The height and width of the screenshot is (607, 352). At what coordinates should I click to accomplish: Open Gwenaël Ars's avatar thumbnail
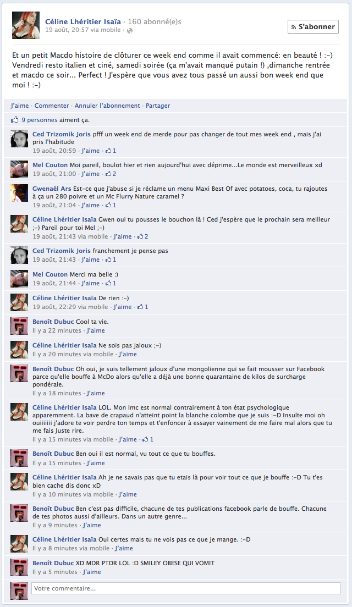19,193
